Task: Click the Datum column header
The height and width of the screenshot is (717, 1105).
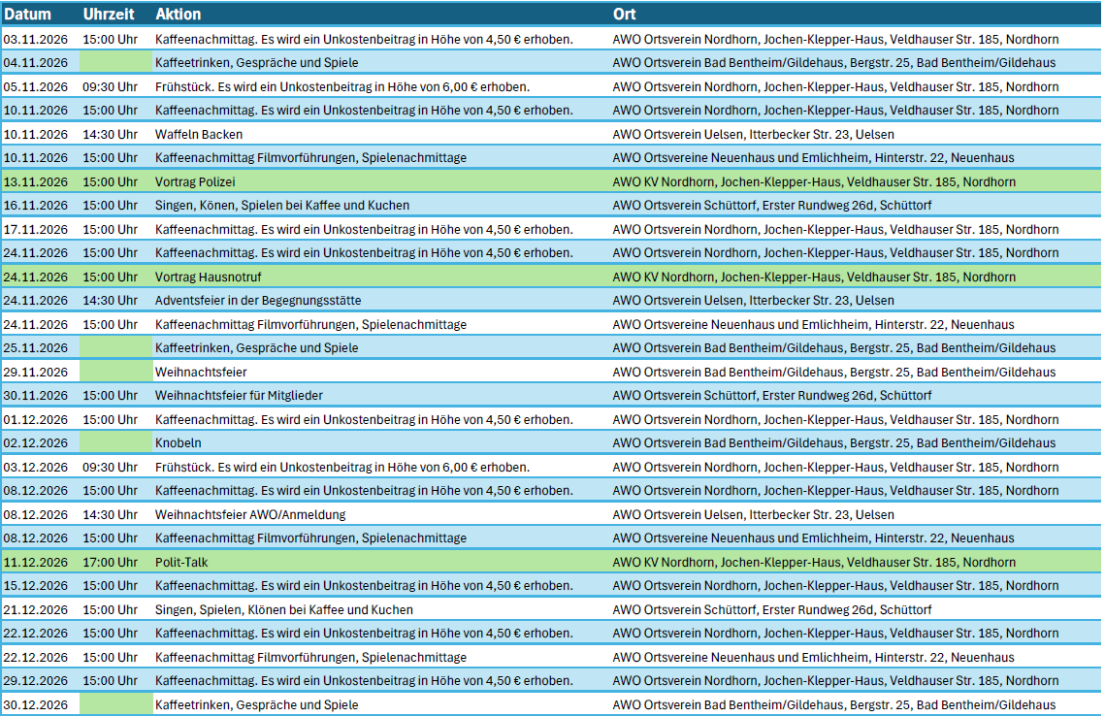Action: pyautogui.click(x=27, y=15)
